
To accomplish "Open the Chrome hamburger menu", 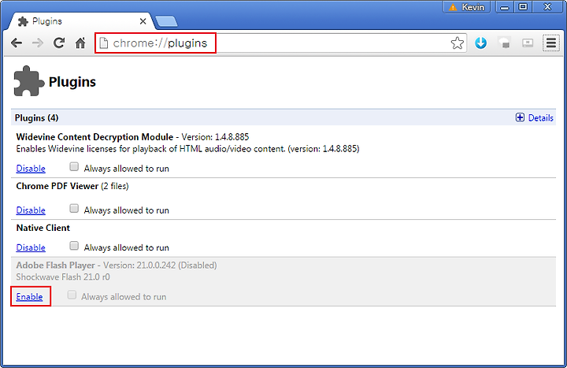I will 550,43.
